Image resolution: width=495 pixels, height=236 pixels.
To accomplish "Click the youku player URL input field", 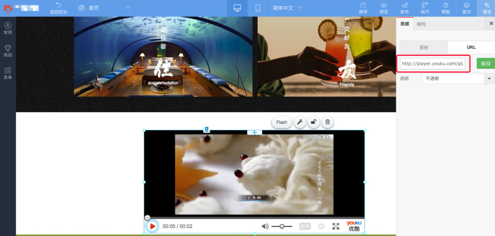I will [x=433, y=64].
